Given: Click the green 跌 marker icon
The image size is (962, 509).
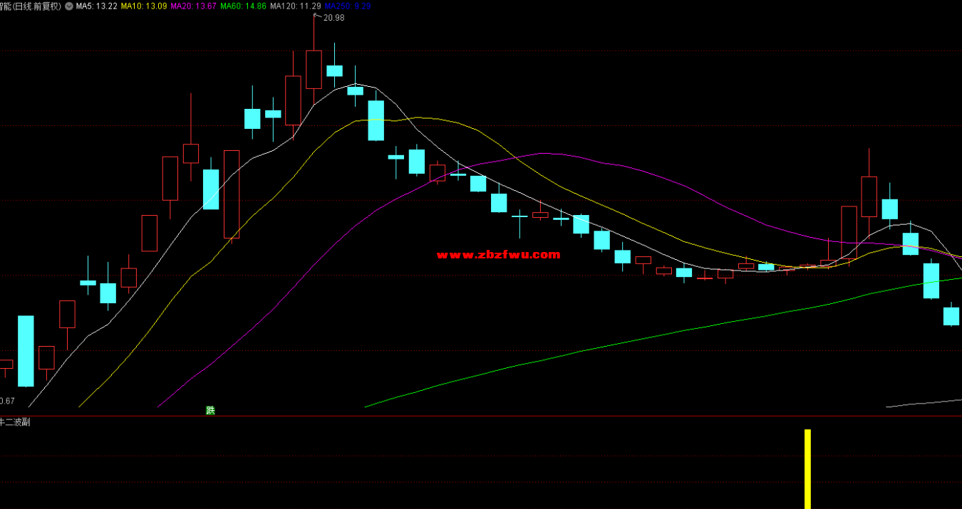Looking at the screenshot, I should (x=210, y=410).
